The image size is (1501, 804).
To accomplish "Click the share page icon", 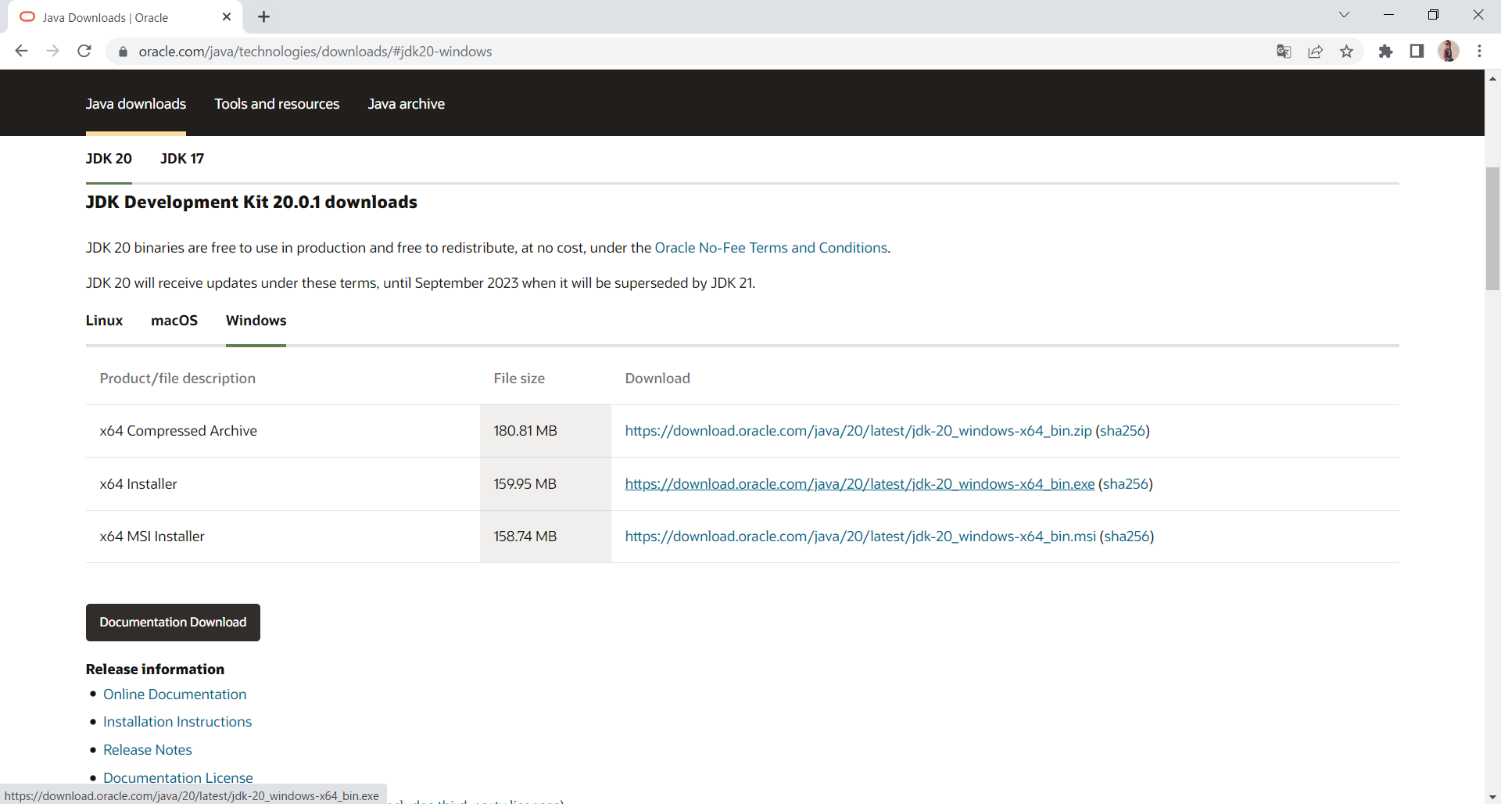I will tap(1315, 52).
